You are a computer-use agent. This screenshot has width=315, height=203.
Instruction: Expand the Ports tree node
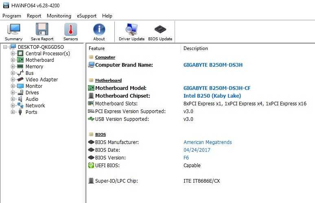pos(13,112)
